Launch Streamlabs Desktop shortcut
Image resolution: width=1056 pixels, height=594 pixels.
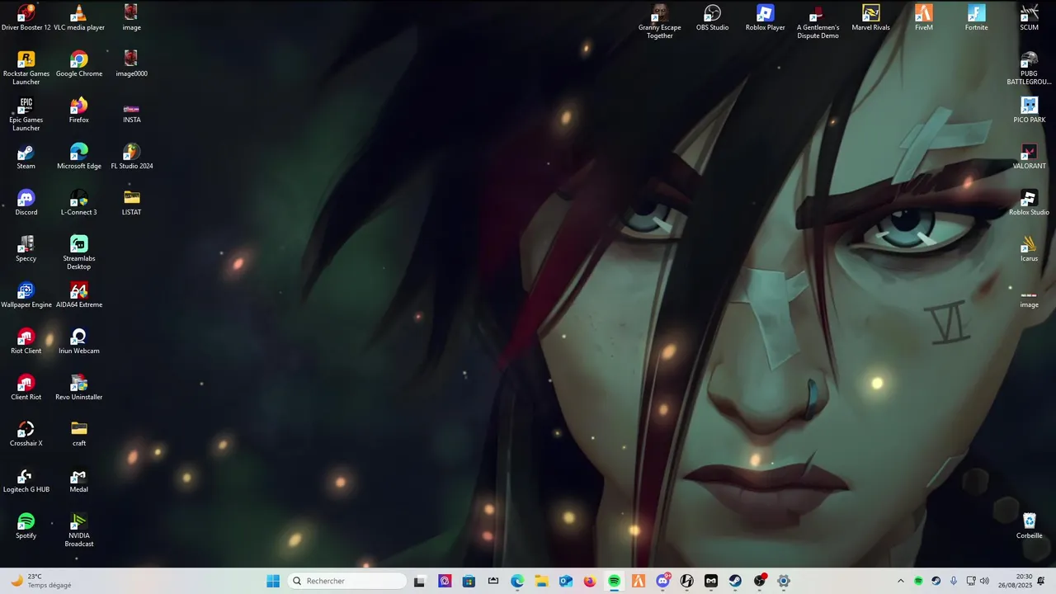[79, 252]
